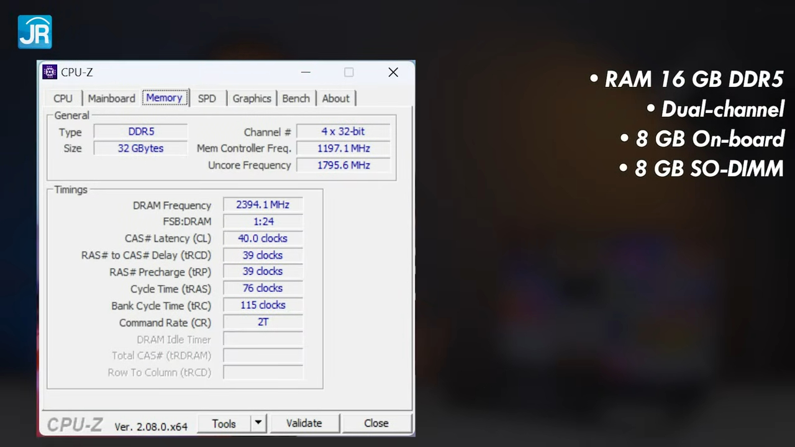Image resolution: width=795 pixels, height=447 pixels.
Task: Click the DRAM Frequency value 2394.1 MHz
Action: (x=262, y=204)
